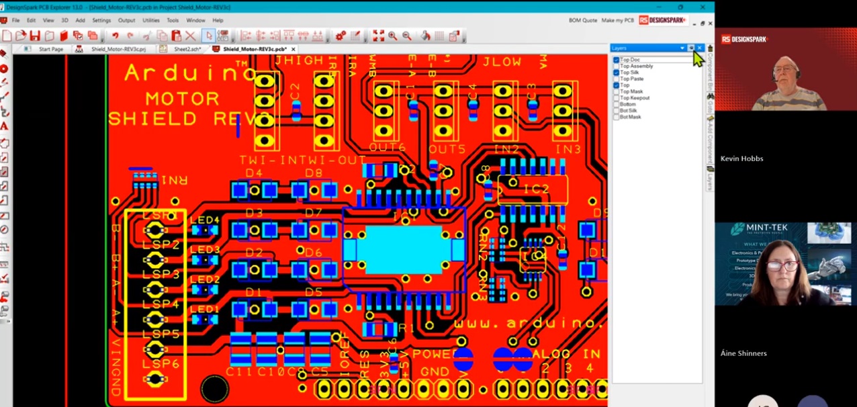857x407 pixels.
Task: Click Áine Shinners video thumbnail
Action: pos(786,265)
